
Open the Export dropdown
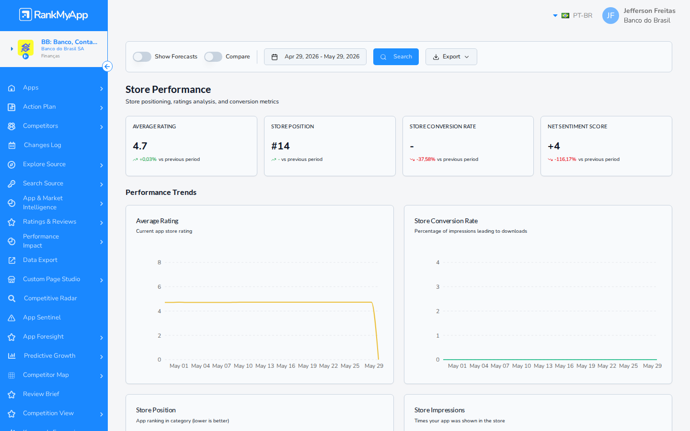pos(451,57)
